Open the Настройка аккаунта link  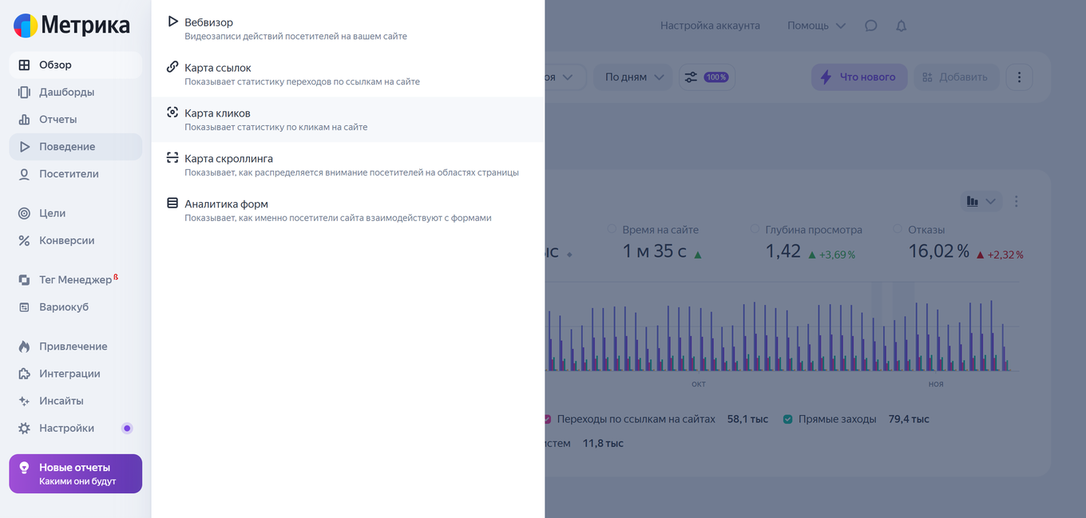click(x=710, y=26)
